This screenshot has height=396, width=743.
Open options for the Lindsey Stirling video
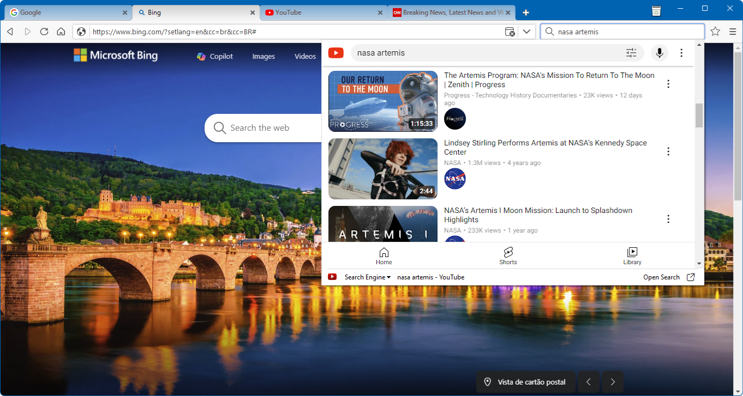click(668, 151)
